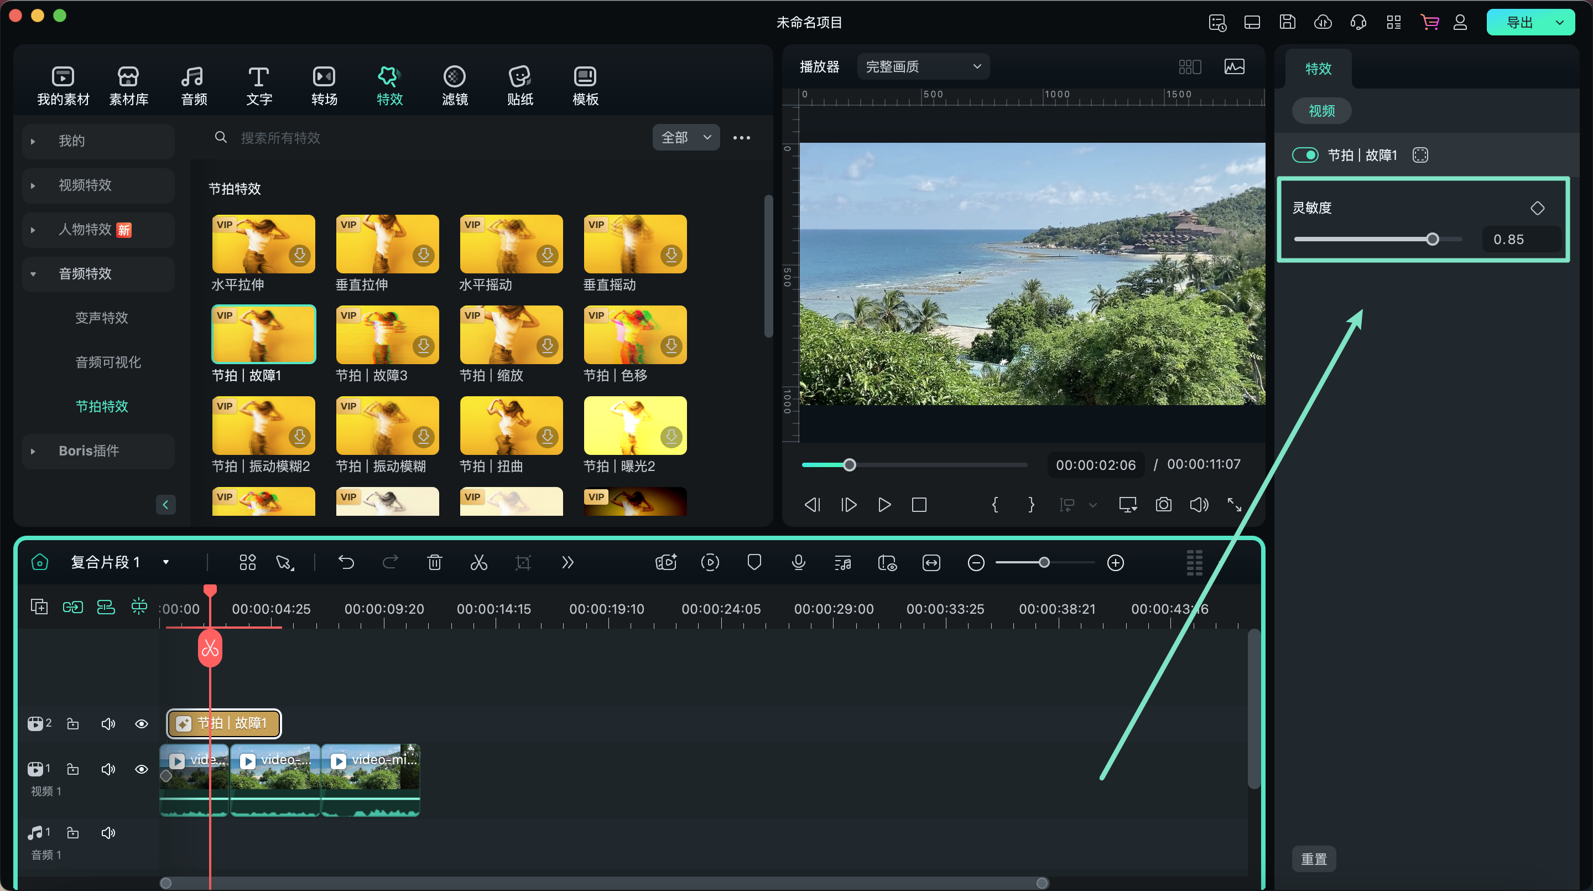Click the 导出 export button
This screenshot has height=891, width=1593.
click(x=1519, y=23)
